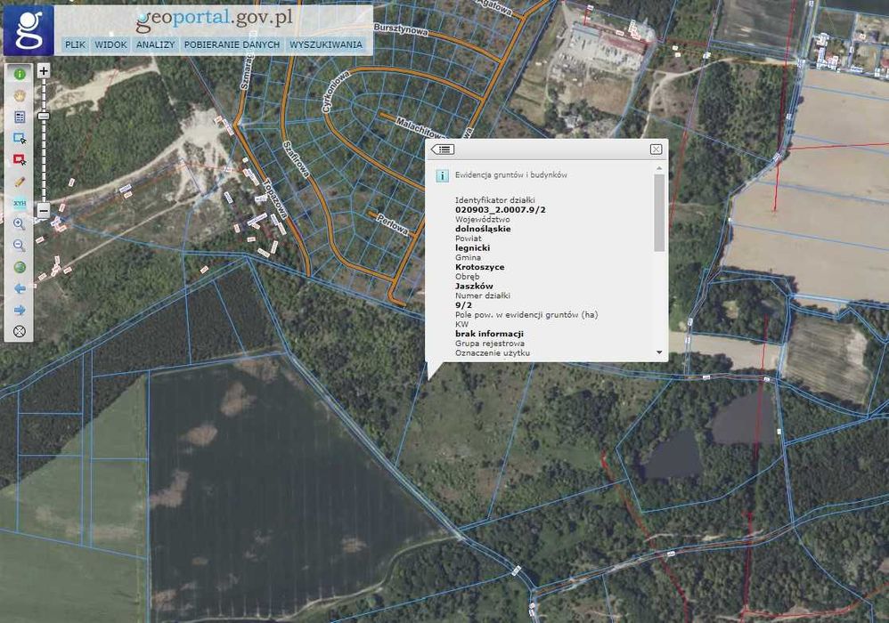Go to previous map view arrow
The image size is (889, 623).
[20, 288]
